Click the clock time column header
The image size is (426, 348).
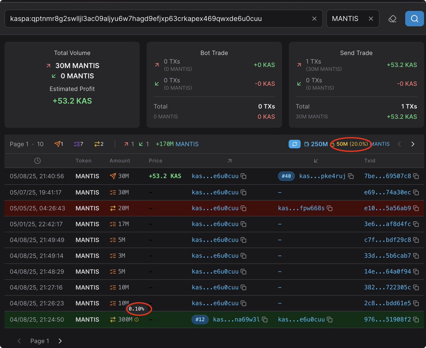click(37, 161)
